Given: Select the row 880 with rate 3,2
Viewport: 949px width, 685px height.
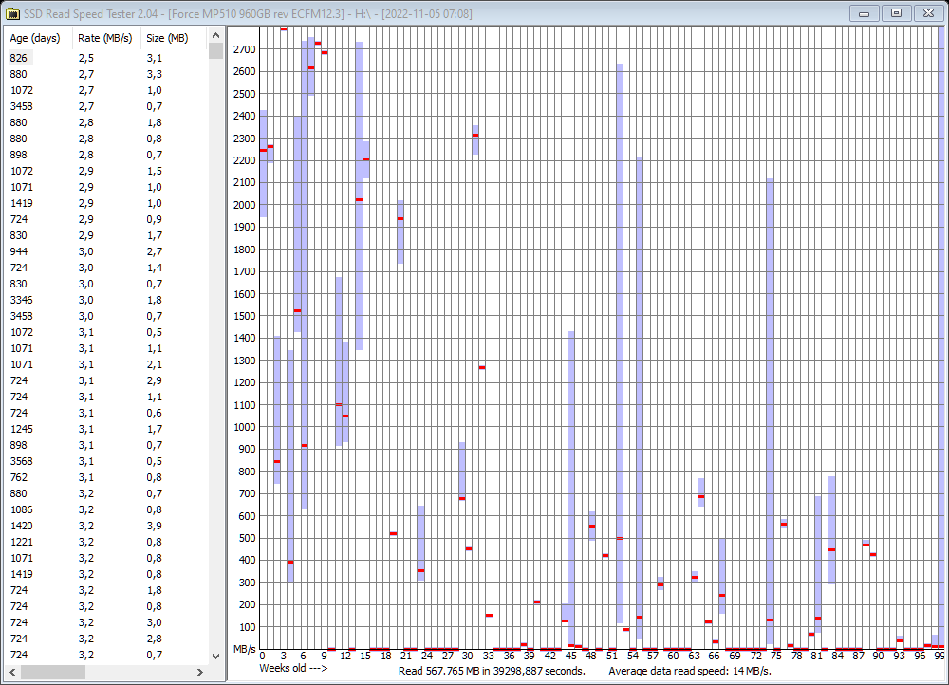Looking at the screenshot, I should 106,493.
